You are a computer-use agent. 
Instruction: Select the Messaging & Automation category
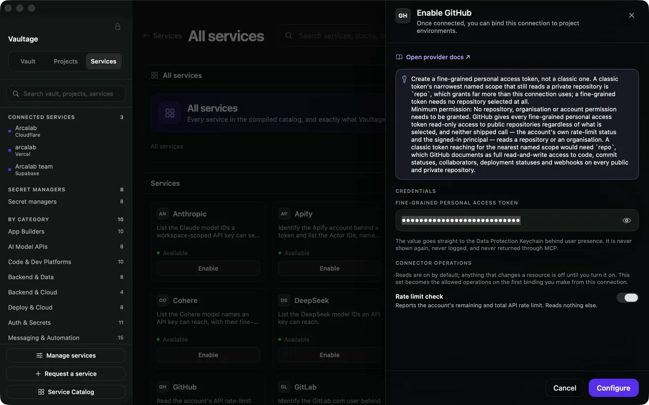click(66, 338)
